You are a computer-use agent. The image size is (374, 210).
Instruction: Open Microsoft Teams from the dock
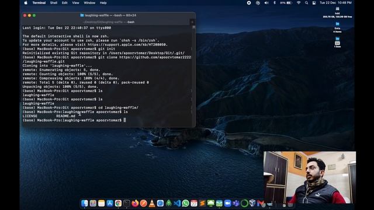[x=236, y=204]
